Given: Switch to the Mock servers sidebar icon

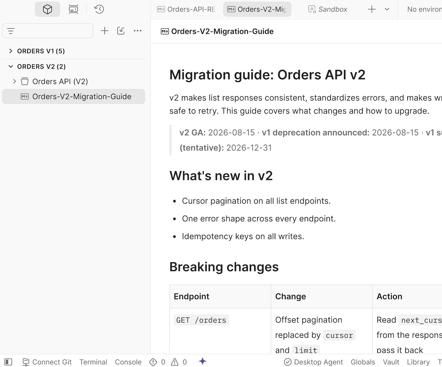Looking at the screenshot, I should coord(73,9).
